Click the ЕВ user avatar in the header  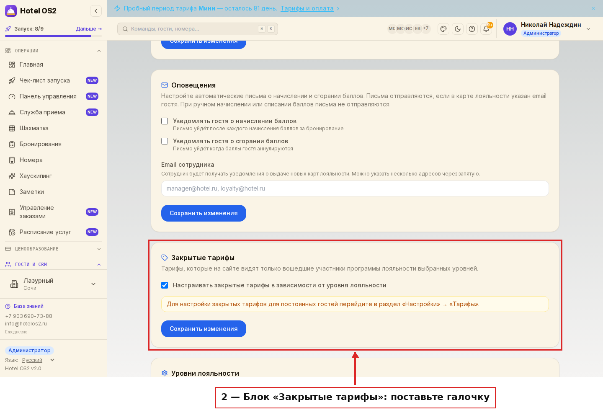point(417,29)
